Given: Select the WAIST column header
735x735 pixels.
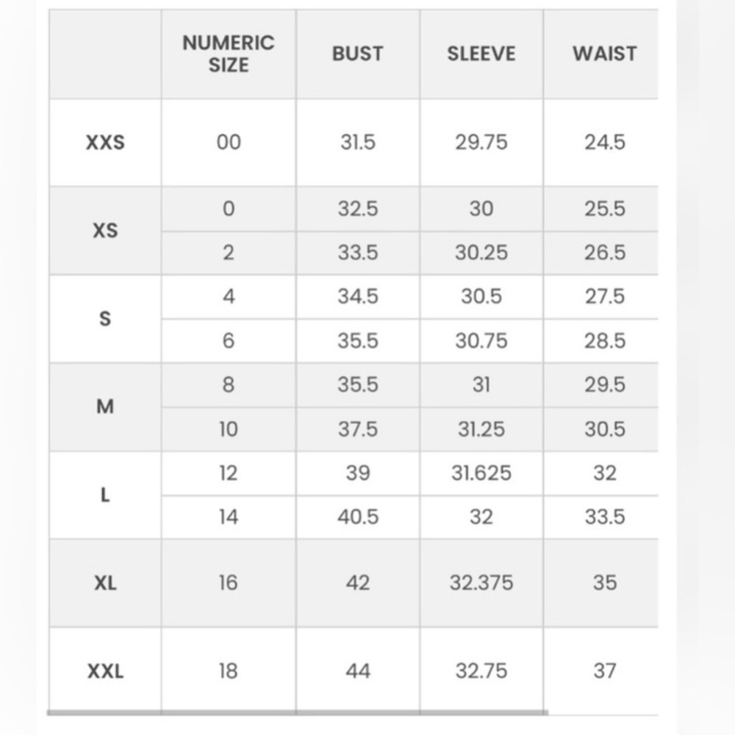Looking at the screenshot, I should tap(605, 54).
